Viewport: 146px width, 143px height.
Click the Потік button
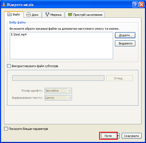click(109, 136)
